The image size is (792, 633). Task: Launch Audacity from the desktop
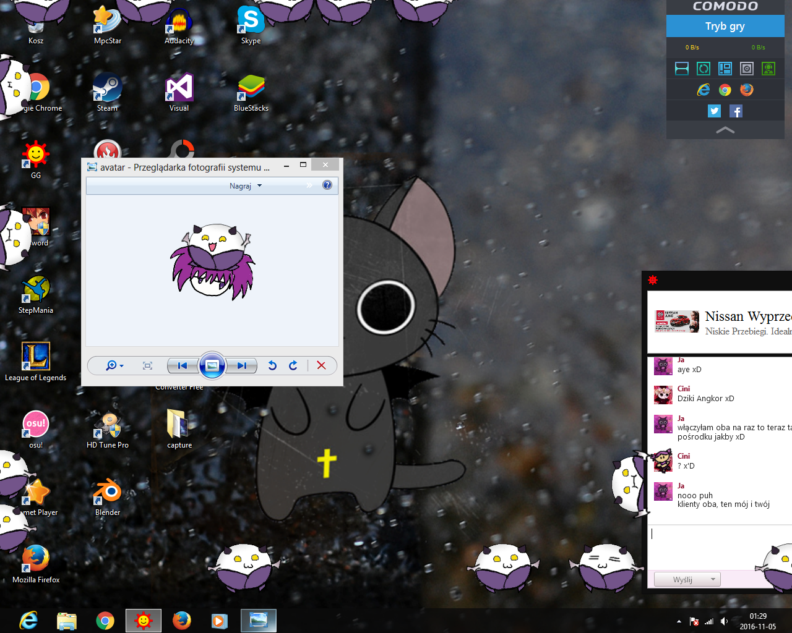pos(179,23)
